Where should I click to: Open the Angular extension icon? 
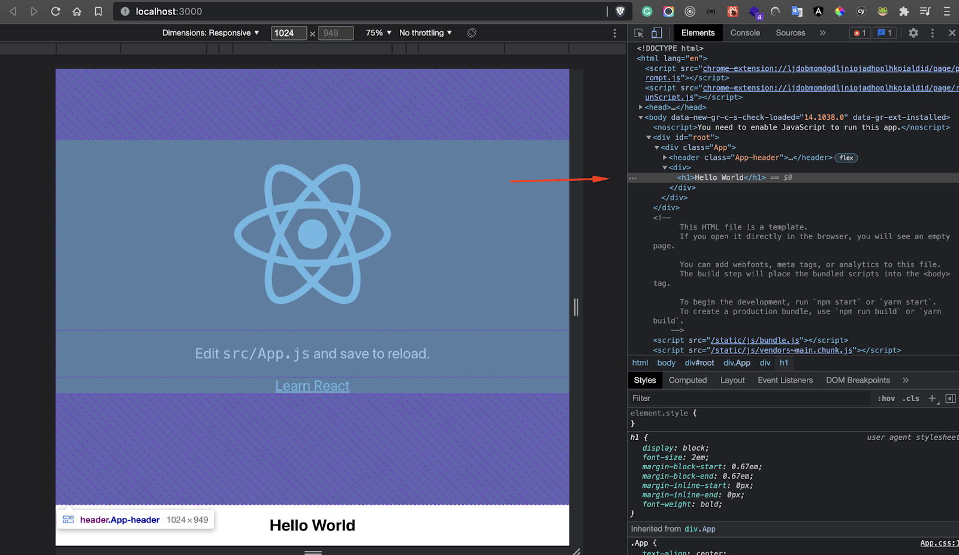point(818,11)
